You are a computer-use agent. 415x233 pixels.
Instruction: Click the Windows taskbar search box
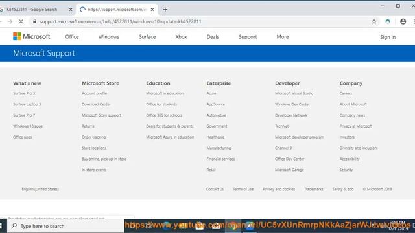click(65, 226)
